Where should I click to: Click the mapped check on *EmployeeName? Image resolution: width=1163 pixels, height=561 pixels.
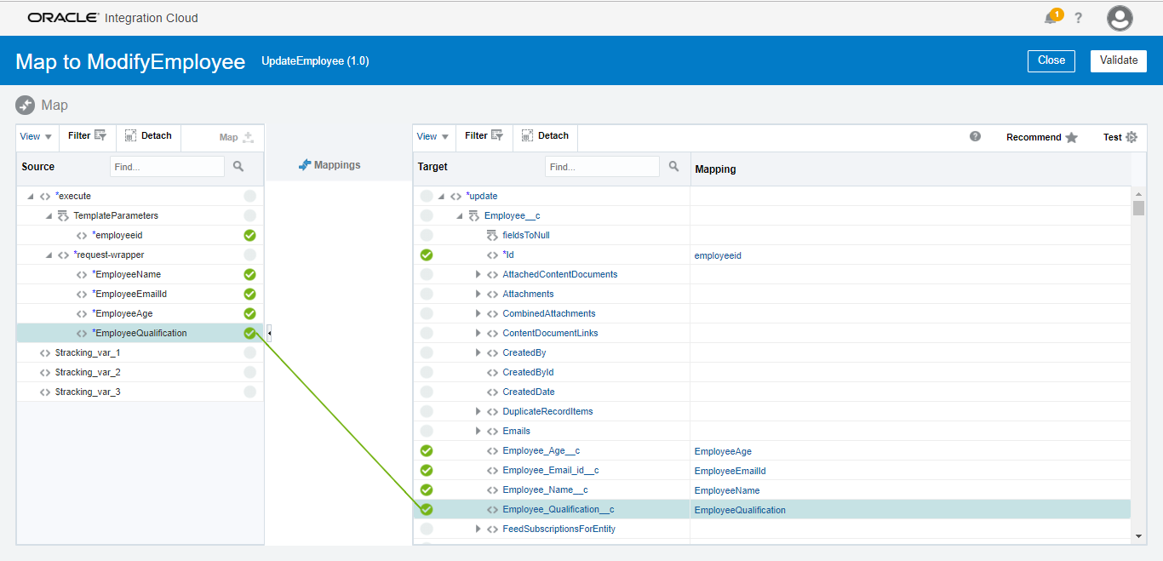[x=249, y=274]
